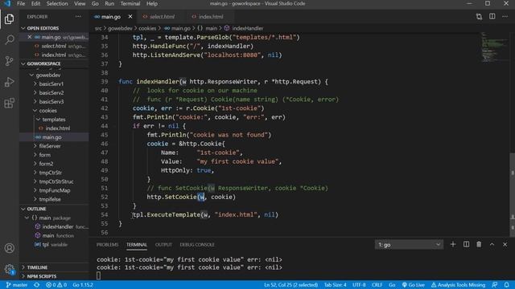Close the terminal panel
The height and width of the screenshot is (289, 515).
click(505, 244)
